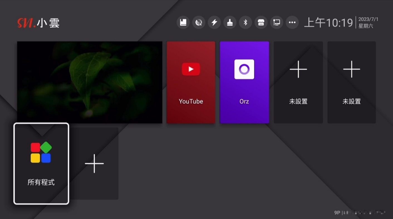Expand the three-dots more menu

(292, 23)
